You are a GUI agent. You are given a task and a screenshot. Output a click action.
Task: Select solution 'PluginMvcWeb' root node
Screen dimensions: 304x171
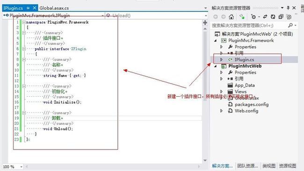254,34
